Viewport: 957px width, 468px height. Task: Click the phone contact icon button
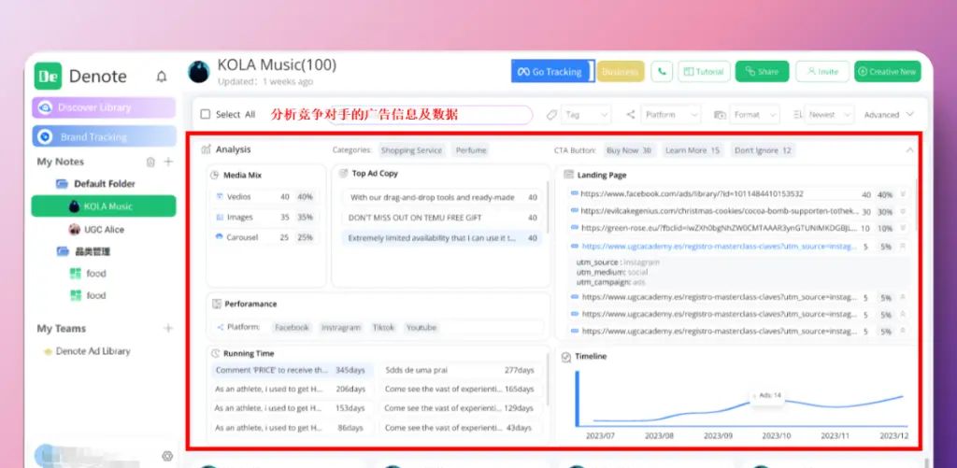tap(662, 71)
